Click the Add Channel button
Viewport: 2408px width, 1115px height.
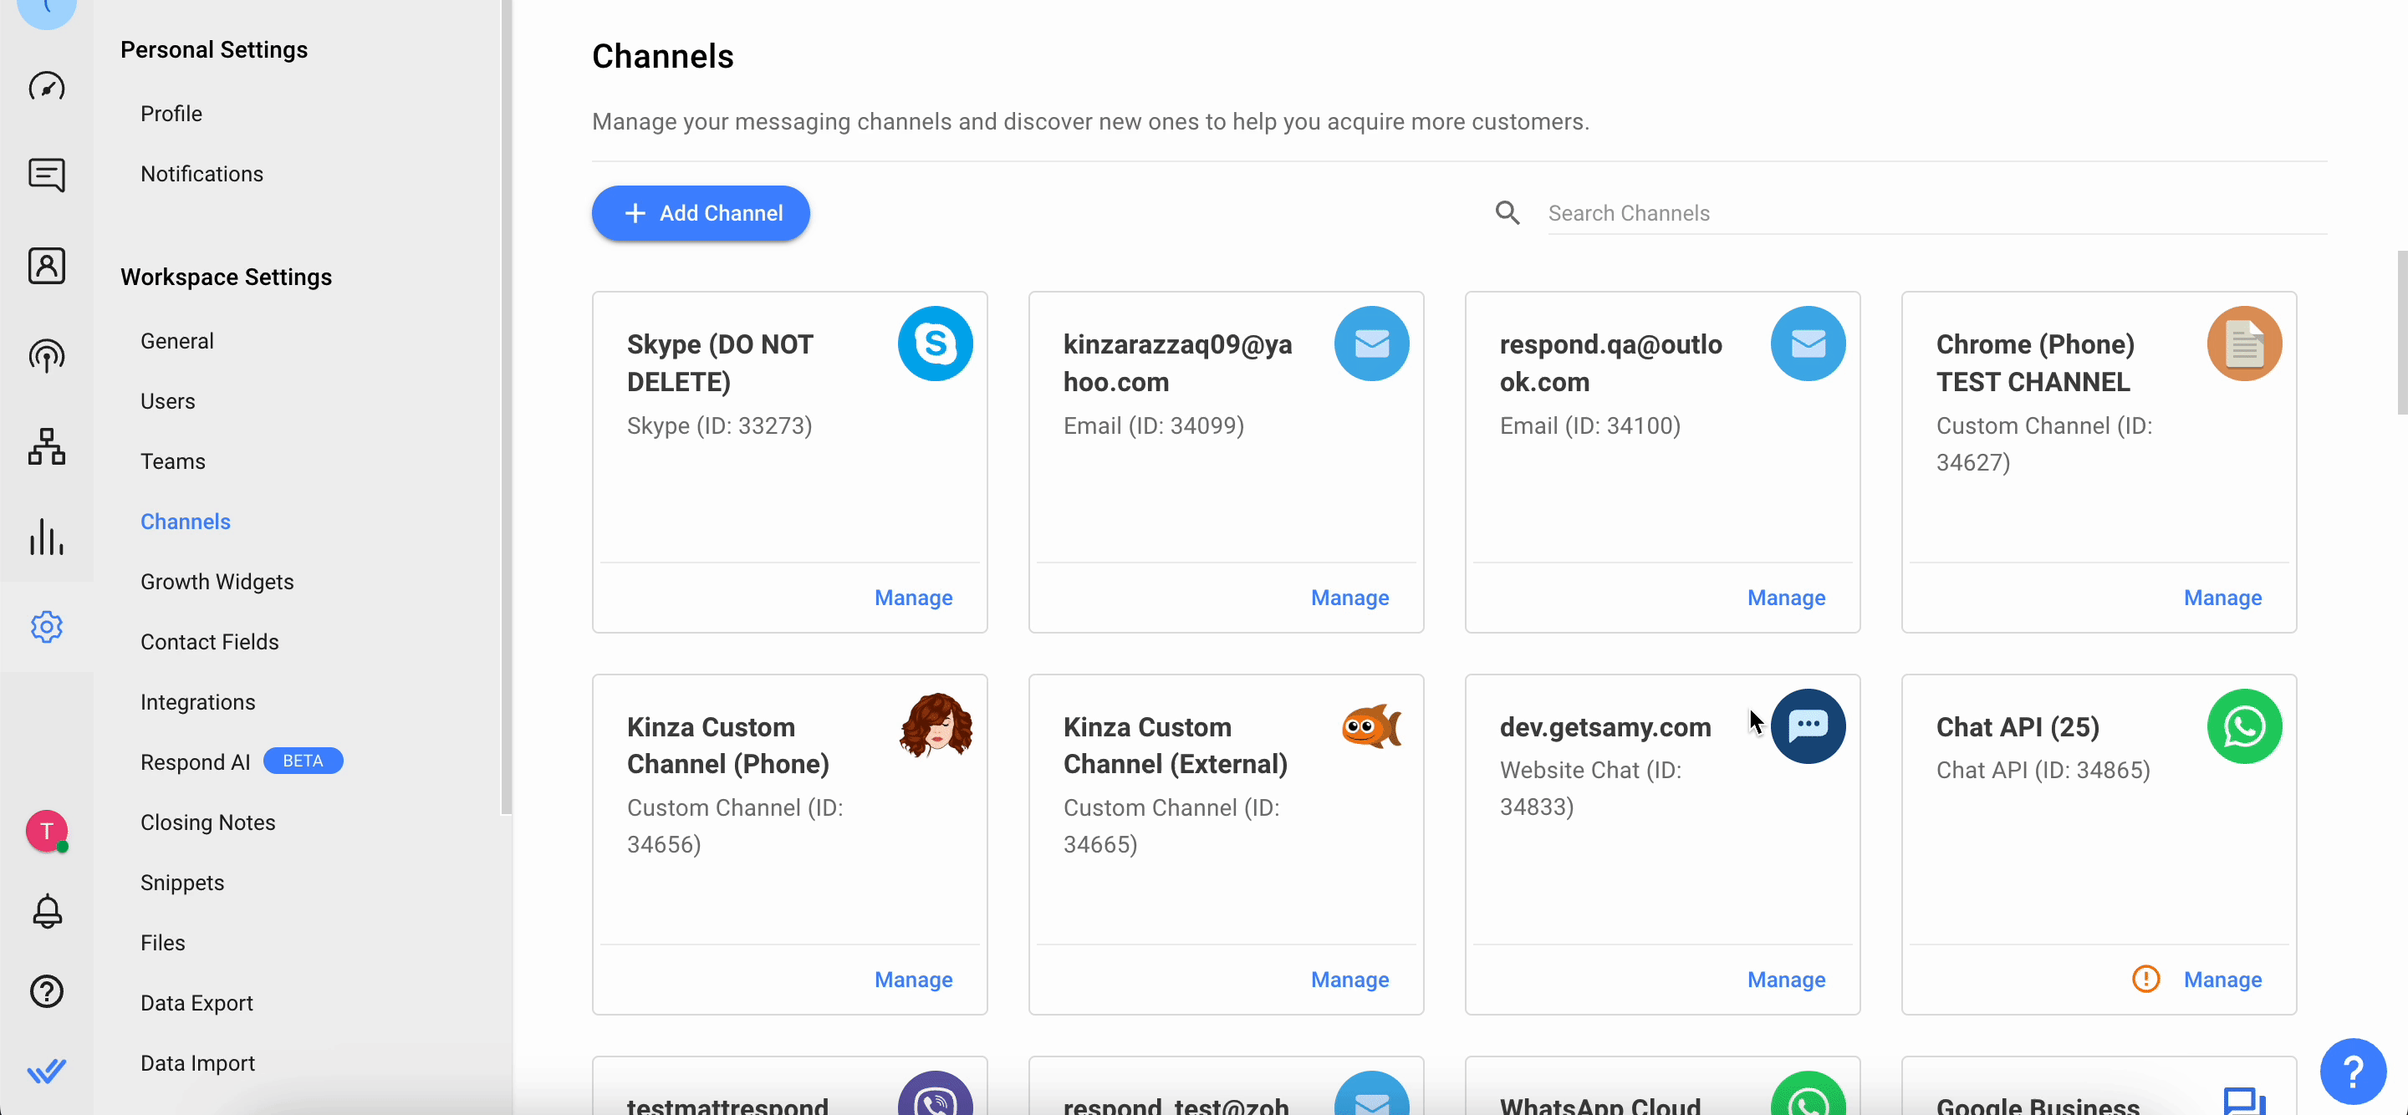(700, 213)
